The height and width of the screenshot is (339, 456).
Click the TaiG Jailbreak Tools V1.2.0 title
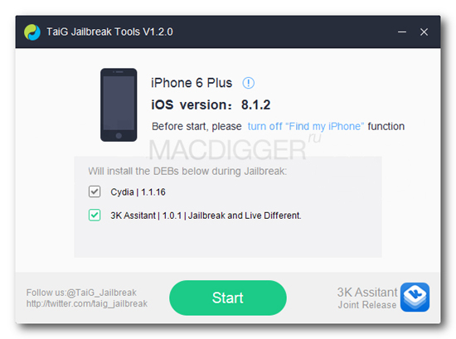pyautogui.click(x=109, y=31)
